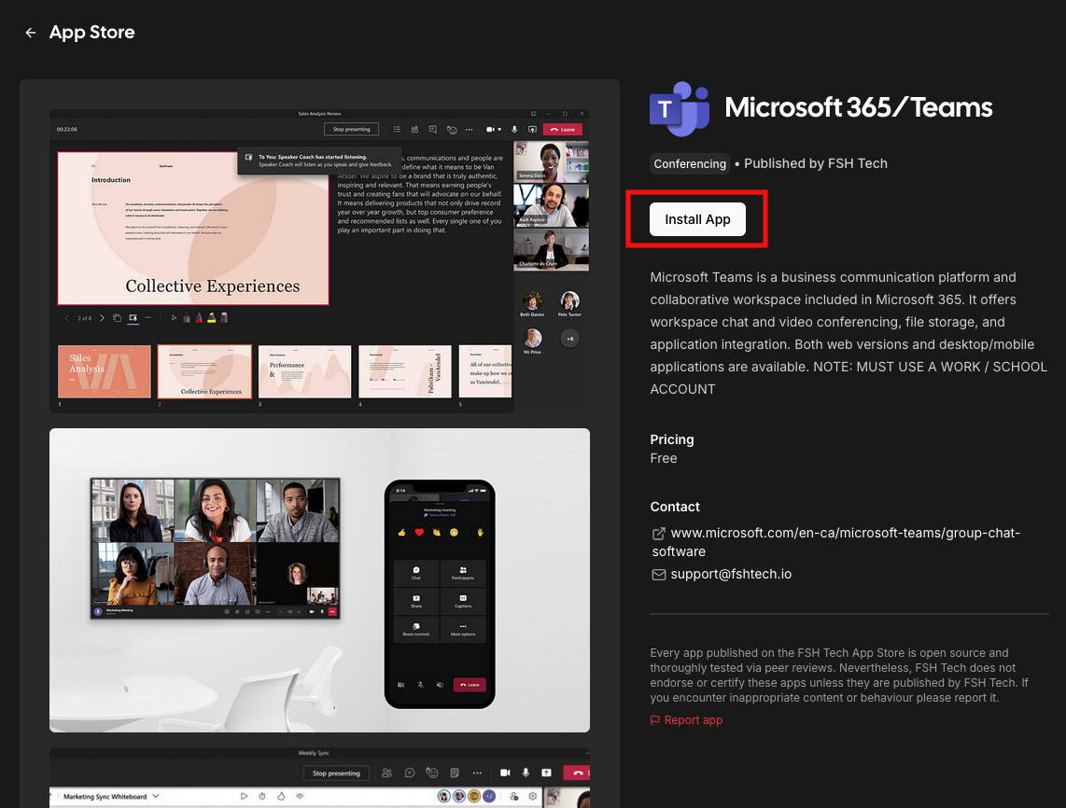Image resolution: width=1066 pixels, height=808 pixels.
Task: Click the envelope icon next to the support email
Action: tap(658, 575)
